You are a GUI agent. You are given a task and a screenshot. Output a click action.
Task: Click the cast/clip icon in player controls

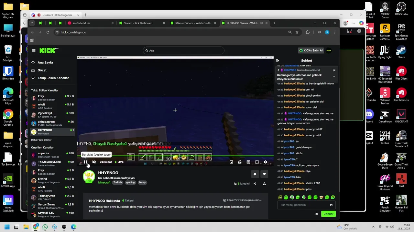(x=240, y=162)
